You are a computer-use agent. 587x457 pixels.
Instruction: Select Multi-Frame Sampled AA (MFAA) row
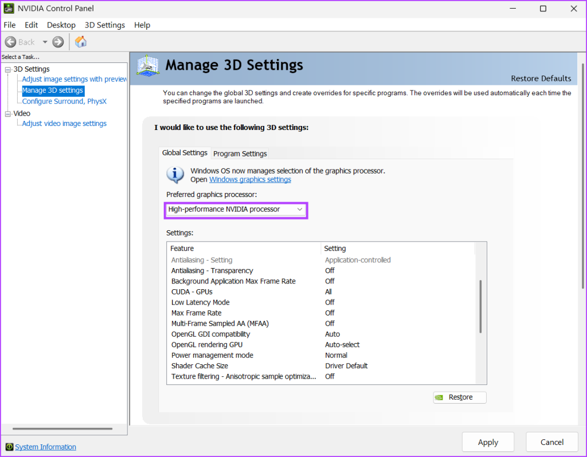click(x=321, y=324)
